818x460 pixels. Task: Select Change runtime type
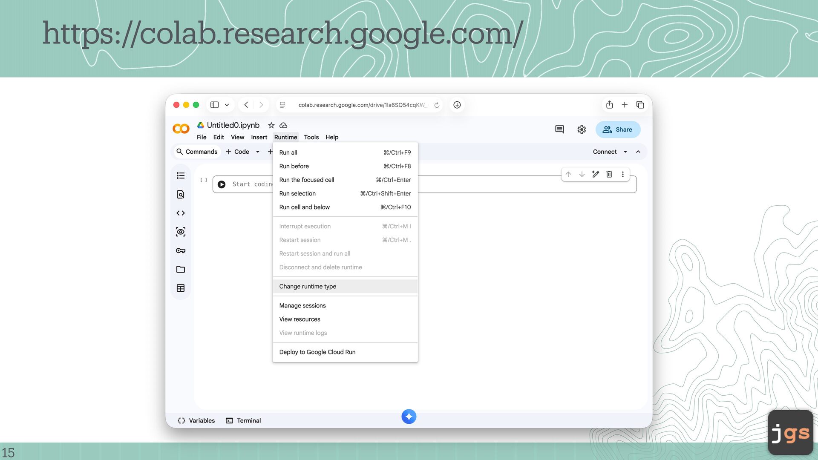[x=308, y=286]
